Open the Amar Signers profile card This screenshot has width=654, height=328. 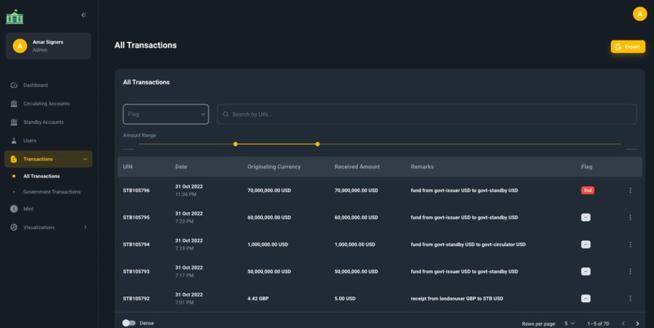(49, 46)
